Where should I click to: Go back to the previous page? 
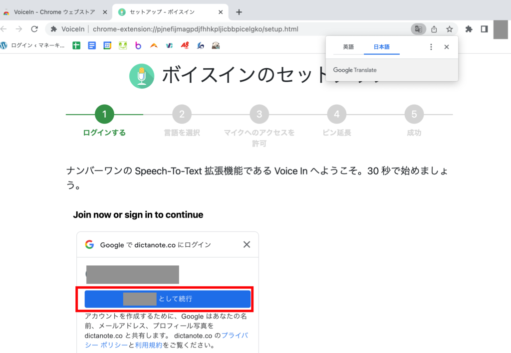3,29
